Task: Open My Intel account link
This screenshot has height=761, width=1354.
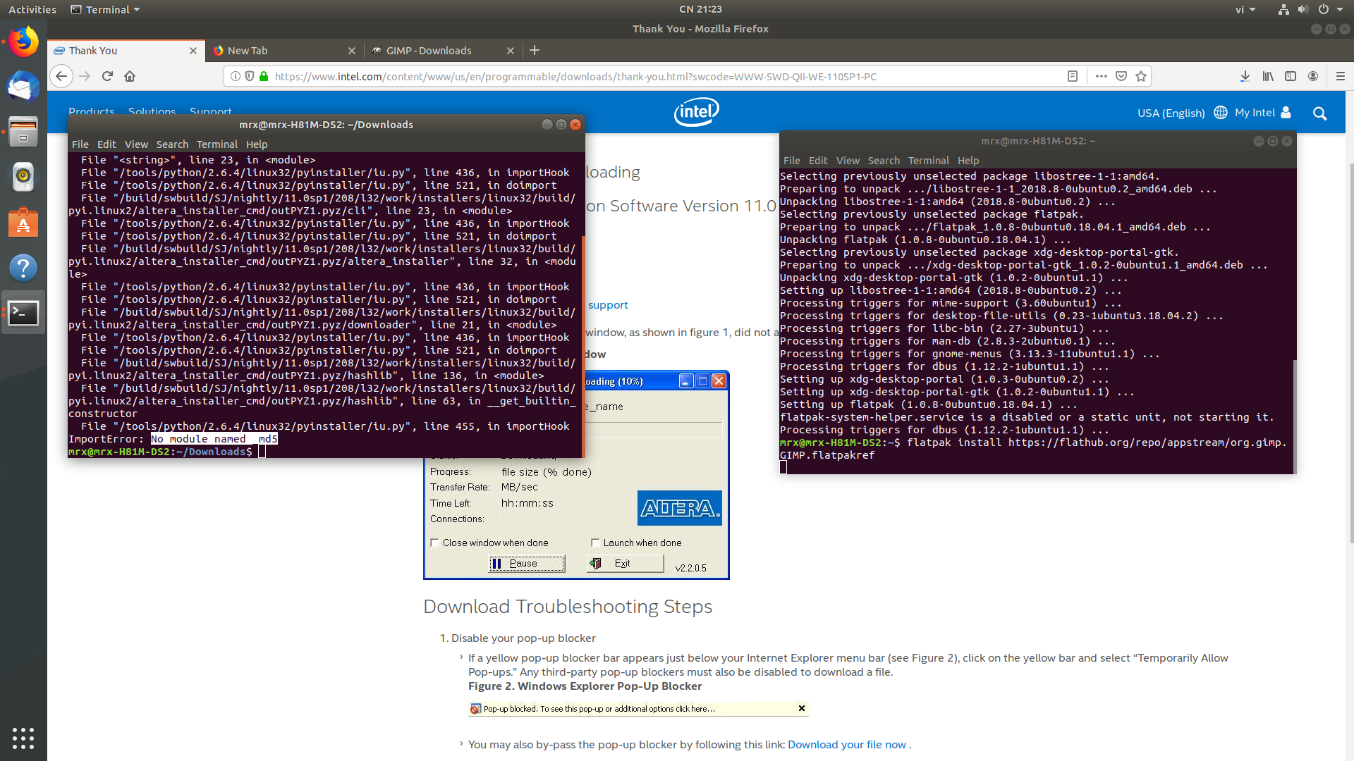Action: pos(1262,113)
